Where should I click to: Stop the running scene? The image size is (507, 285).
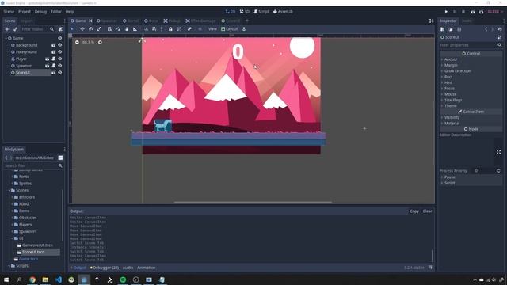pyautogui.click(x=463, y=12)
